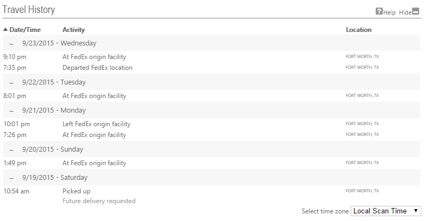Collapse the 9/20/2015 Sunday group

coord(11,149)
